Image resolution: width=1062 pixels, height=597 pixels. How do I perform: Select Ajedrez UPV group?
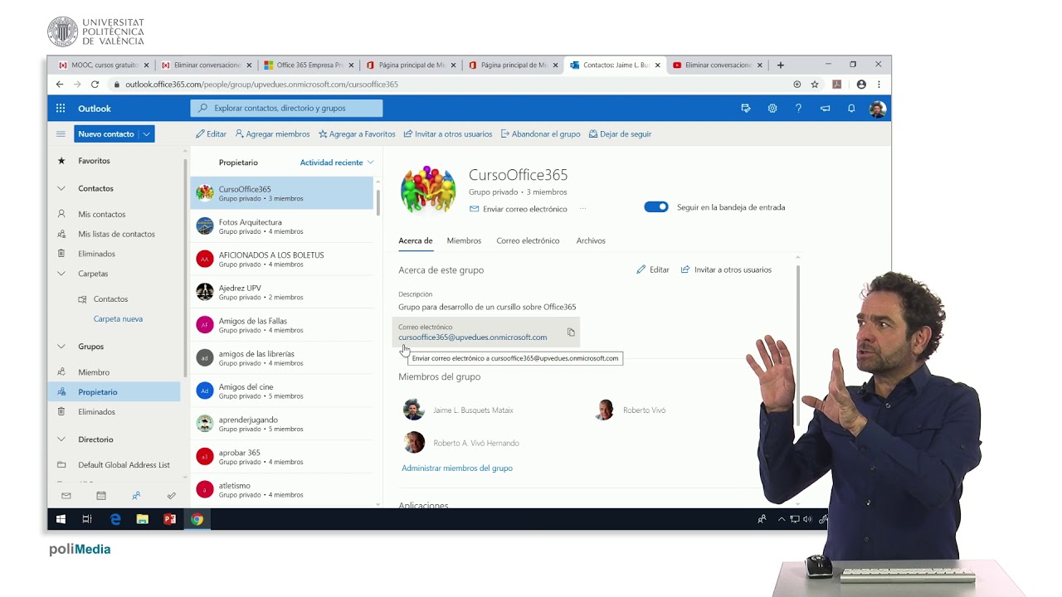tap(282, 292)
